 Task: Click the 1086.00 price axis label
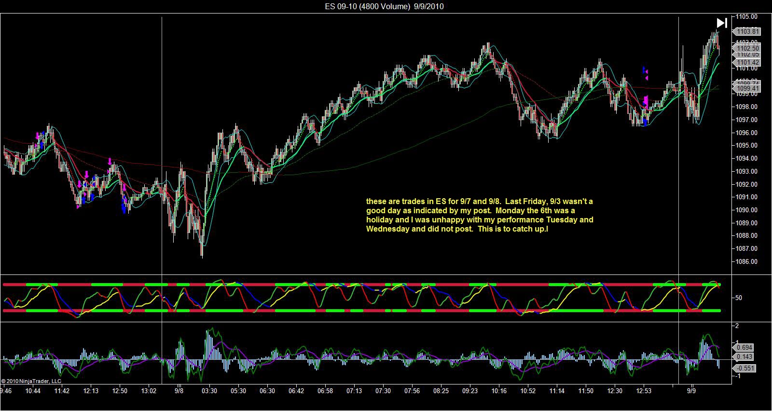point(747,261)
